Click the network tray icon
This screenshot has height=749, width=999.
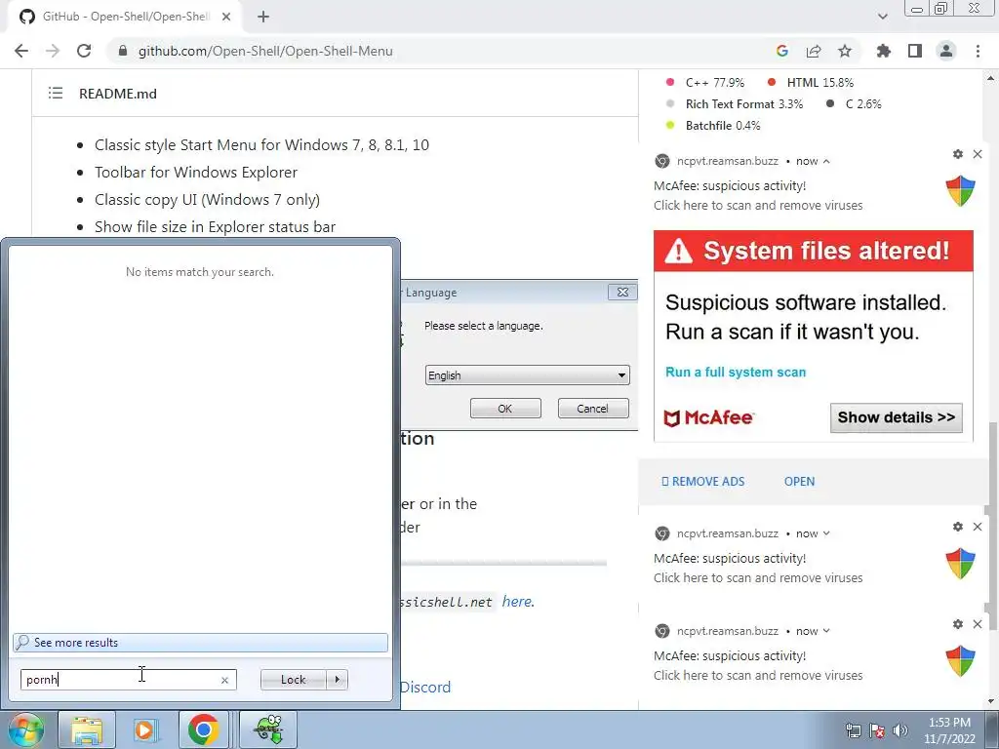click(853, 730)
